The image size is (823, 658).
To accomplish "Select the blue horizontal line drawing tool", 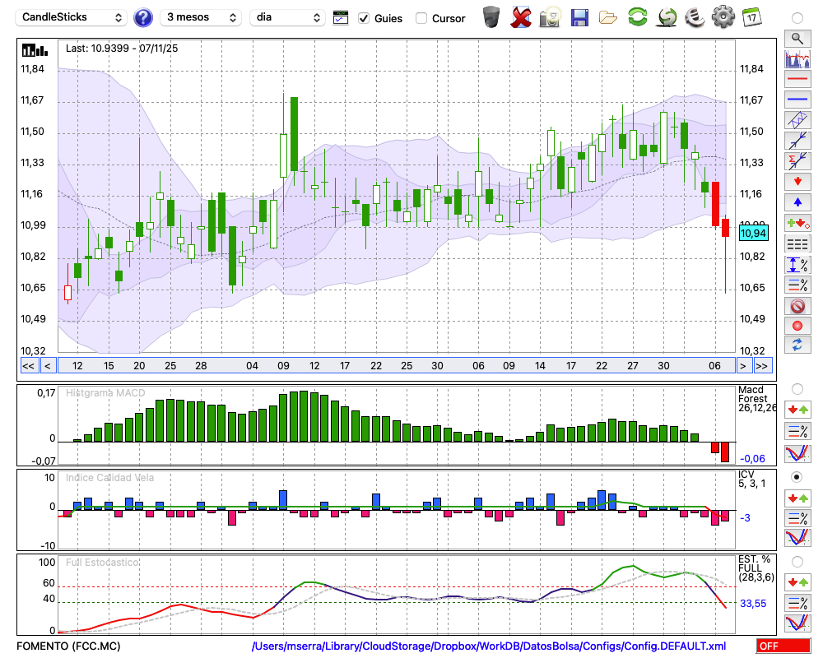I will coord(797,100).
